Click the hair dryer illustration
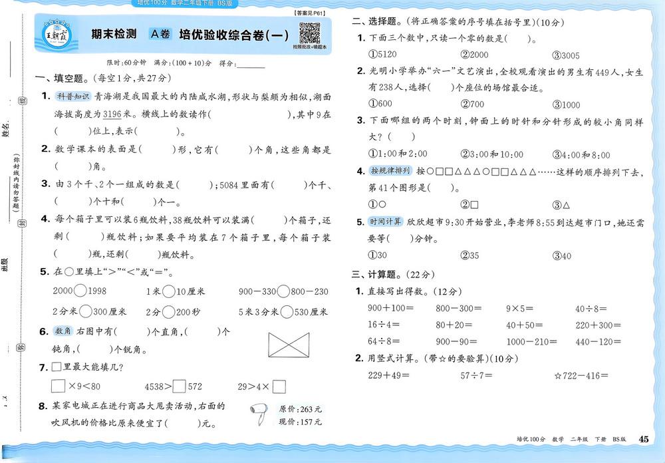Viewport: 665px width, 463px height. click(x=259, y=414)
